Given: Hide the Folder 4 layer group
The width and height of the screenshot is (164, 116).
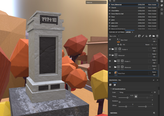Looking at the screenshot, I should [110, 49].
